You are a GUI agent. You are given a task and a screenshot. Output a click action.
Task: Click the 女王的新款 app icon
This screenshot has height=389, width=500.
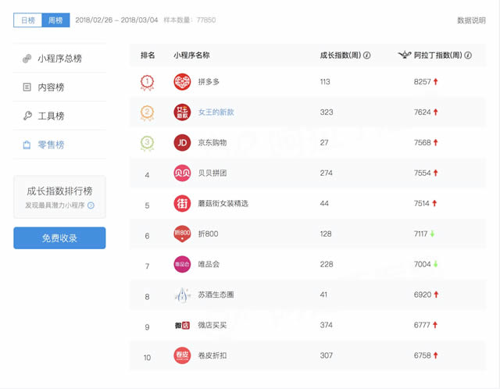point(182,112)
